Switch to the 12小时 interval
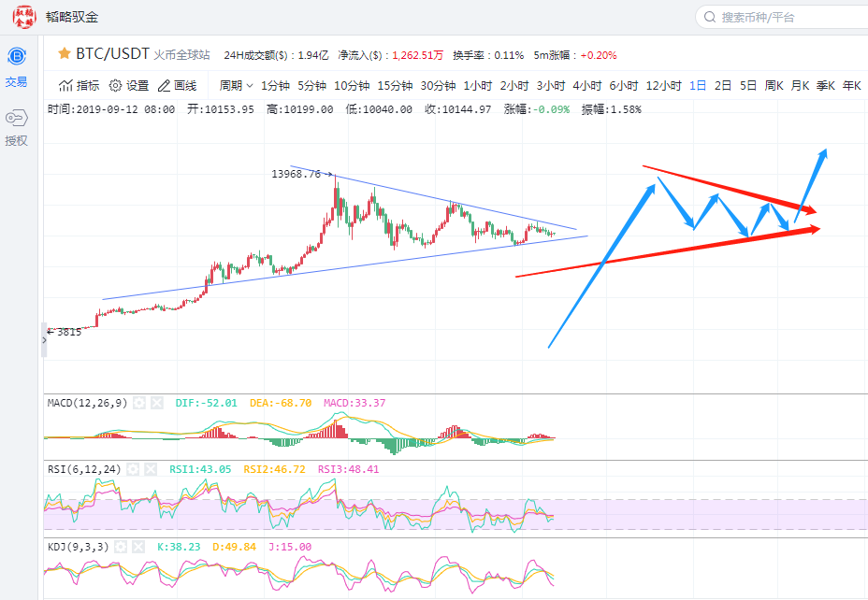The height and width of the screenshot is (600, 868). tap(664, 86)
